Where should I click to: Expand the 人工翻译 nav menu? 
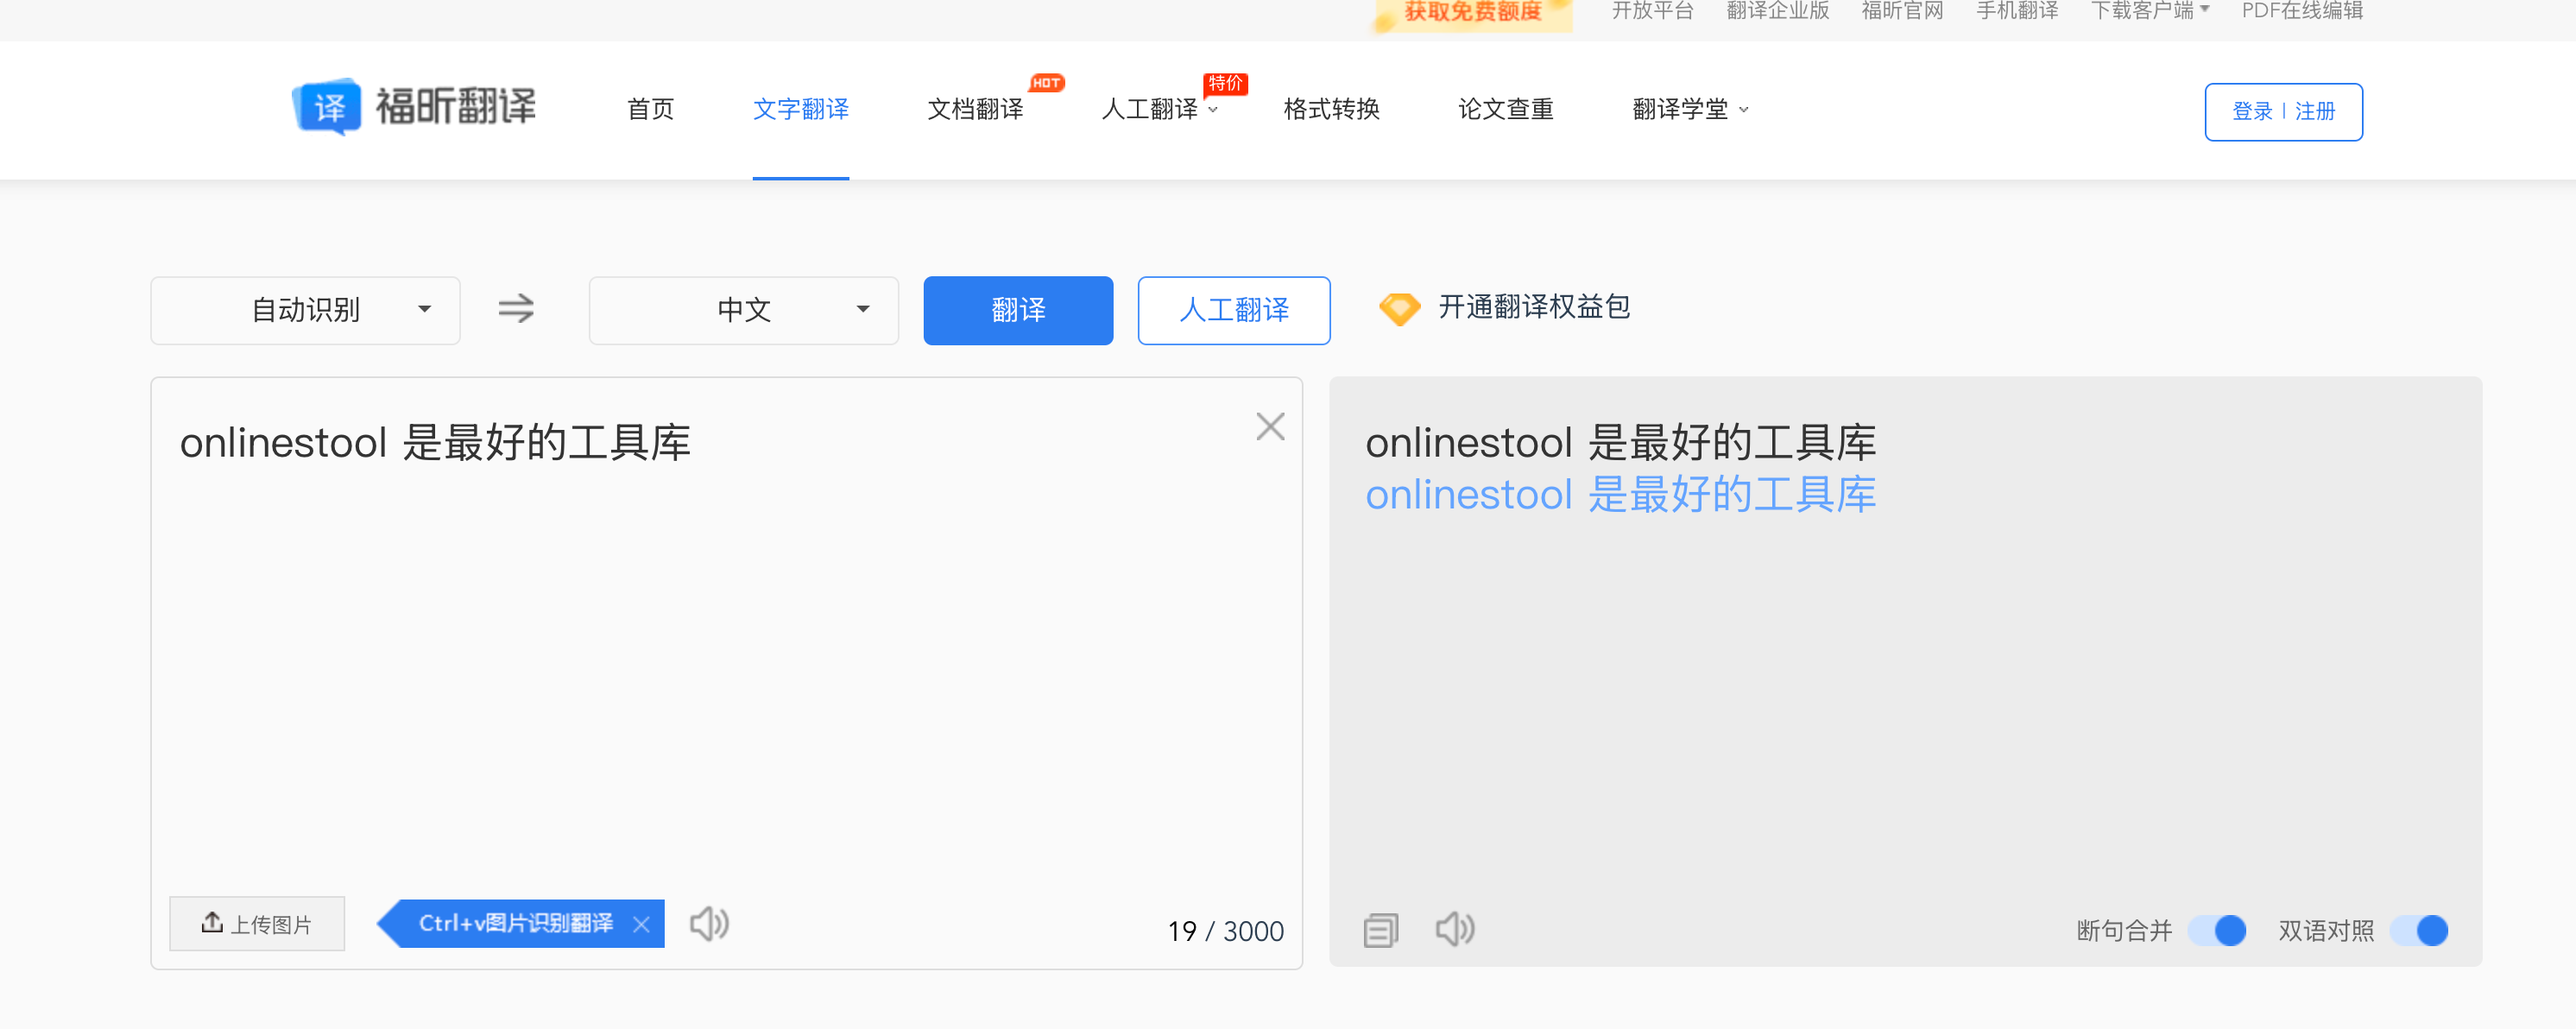[1160, 109]
